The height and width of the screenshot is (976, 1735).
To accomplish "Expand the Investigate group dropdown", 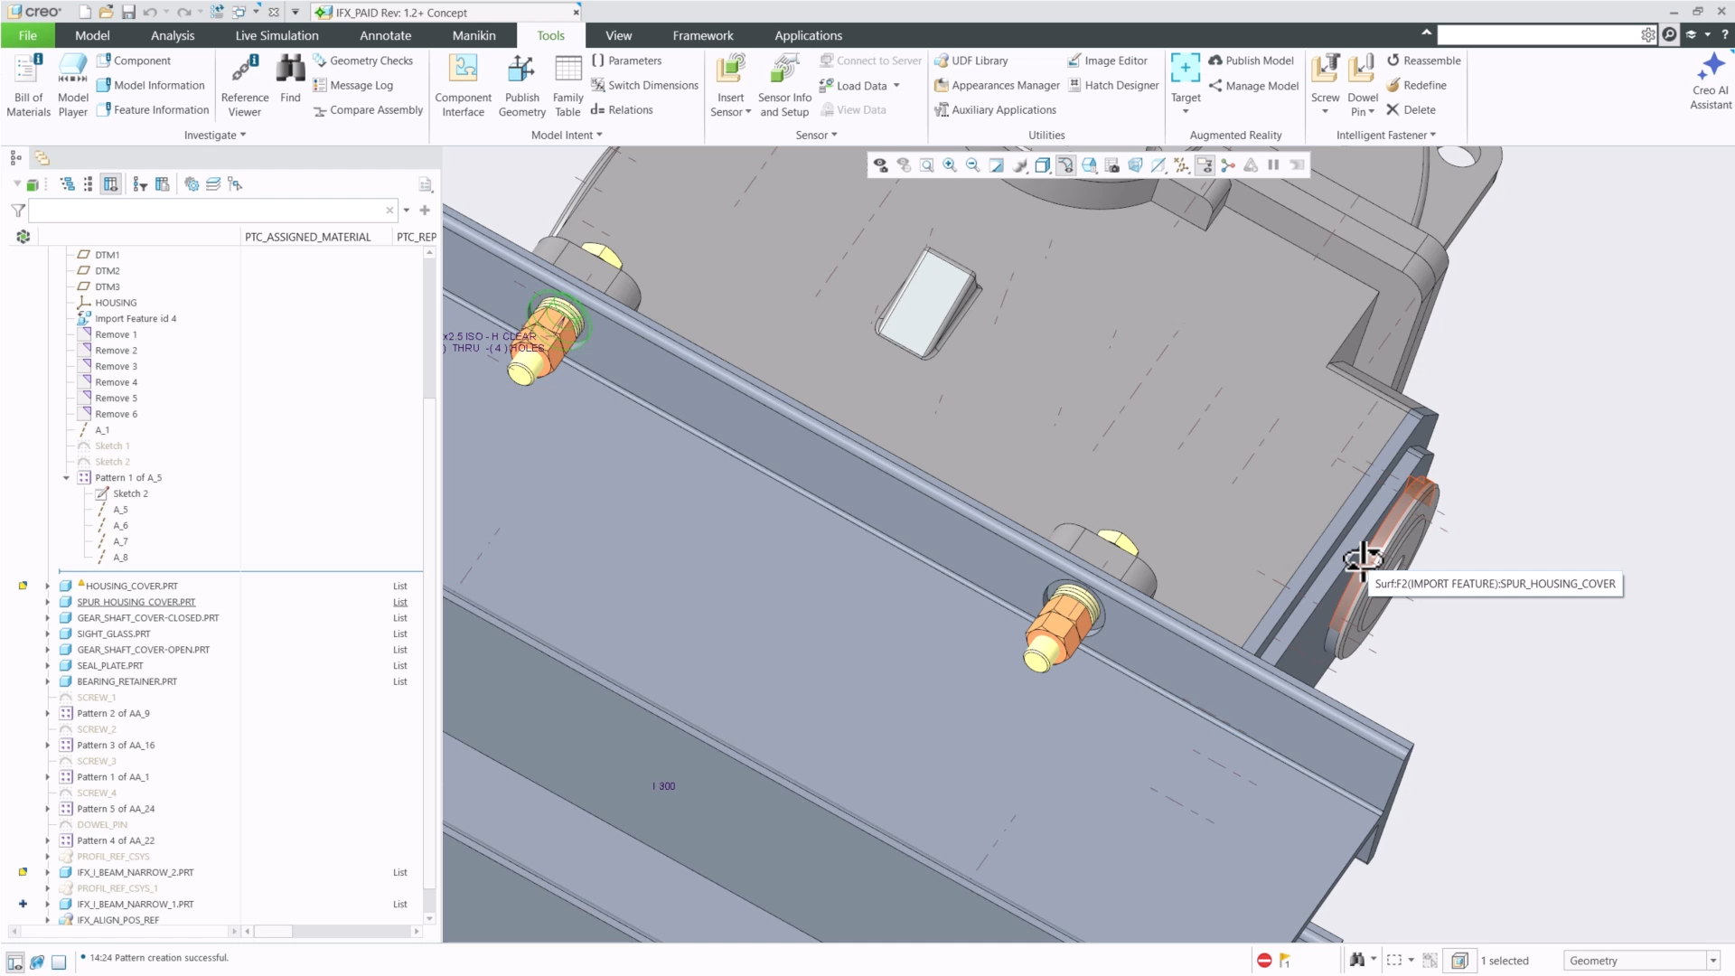I will 215,136.
